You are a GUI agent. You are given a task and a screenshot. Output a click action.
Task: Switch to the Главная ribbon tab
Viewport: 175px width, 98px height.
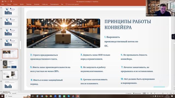tap(9, 4)
